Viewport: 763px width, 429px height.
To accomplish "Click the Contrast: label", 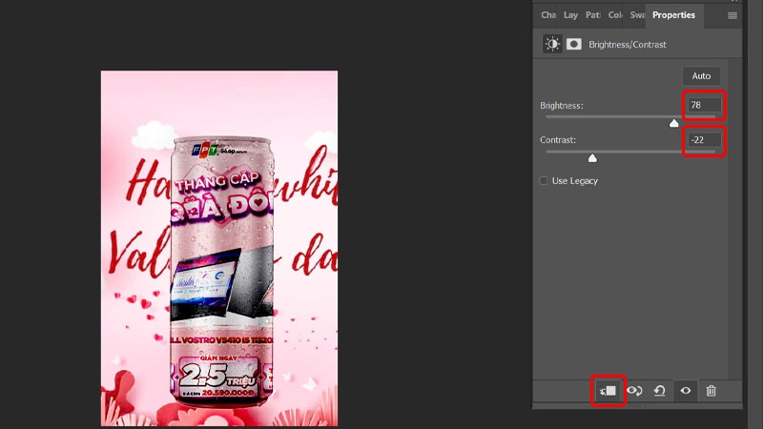I will tap(558, 140).
